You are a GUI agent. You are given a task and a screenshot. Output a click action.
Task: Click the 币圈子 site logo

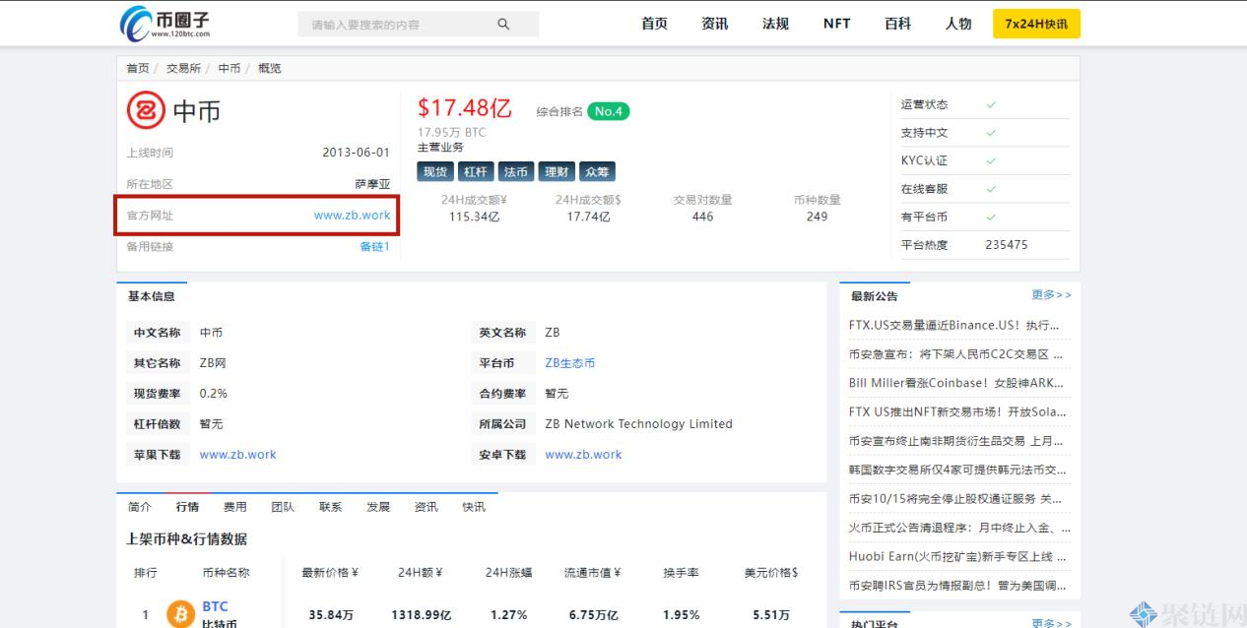pos(164,23)
